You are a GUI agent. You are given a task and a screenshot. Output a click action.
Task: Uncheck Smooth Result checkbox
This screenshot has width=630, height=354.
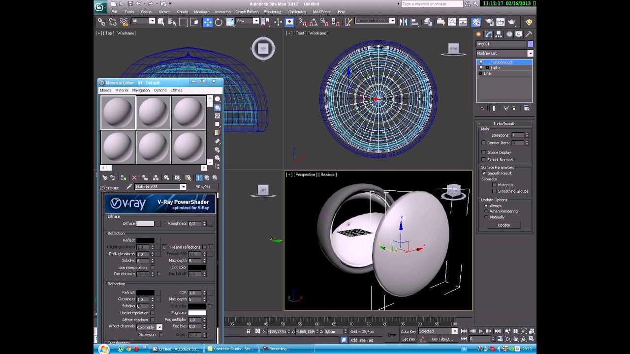[x=483, y=173]
